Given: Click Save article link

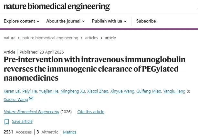Looking at the screenshot, I should click(22, 122).
